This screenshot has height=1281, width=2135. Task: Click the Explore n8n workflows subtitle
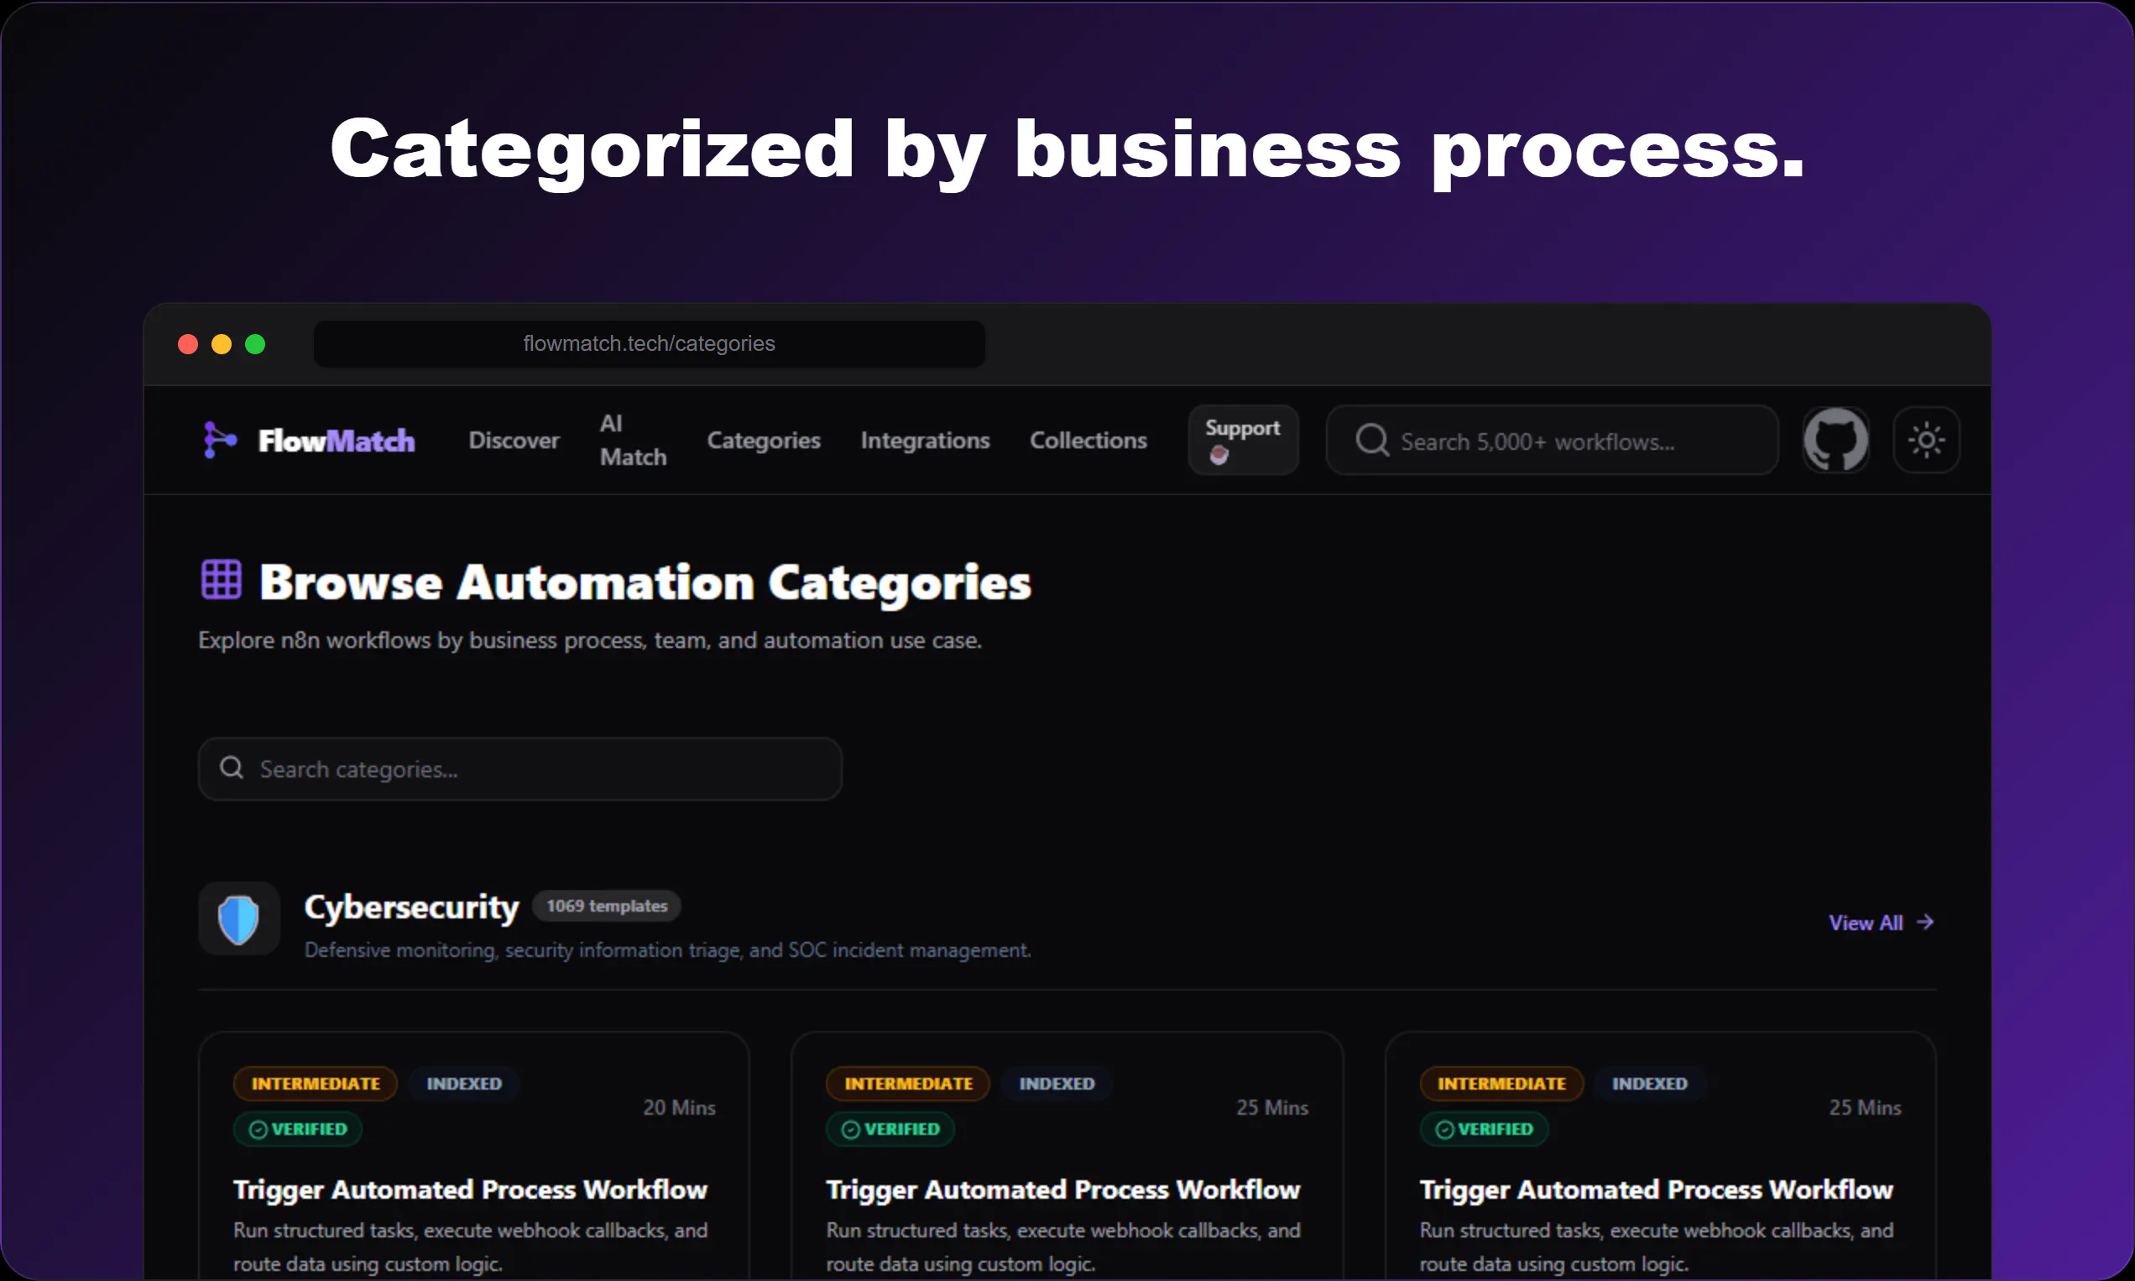click(x=590, y=640)
